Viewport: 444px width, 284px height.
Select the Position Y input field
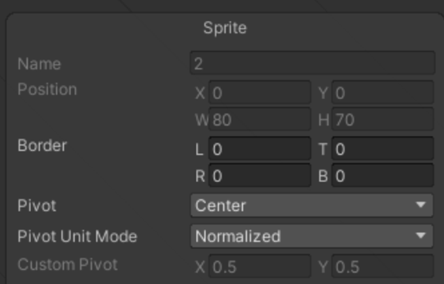(383, 92)
